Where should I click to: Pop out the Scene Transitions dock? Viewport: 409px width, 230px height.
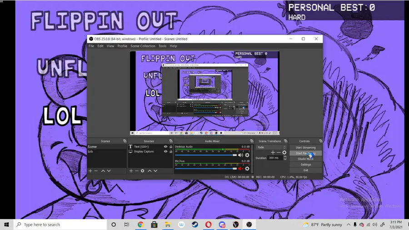coord(286,141)
